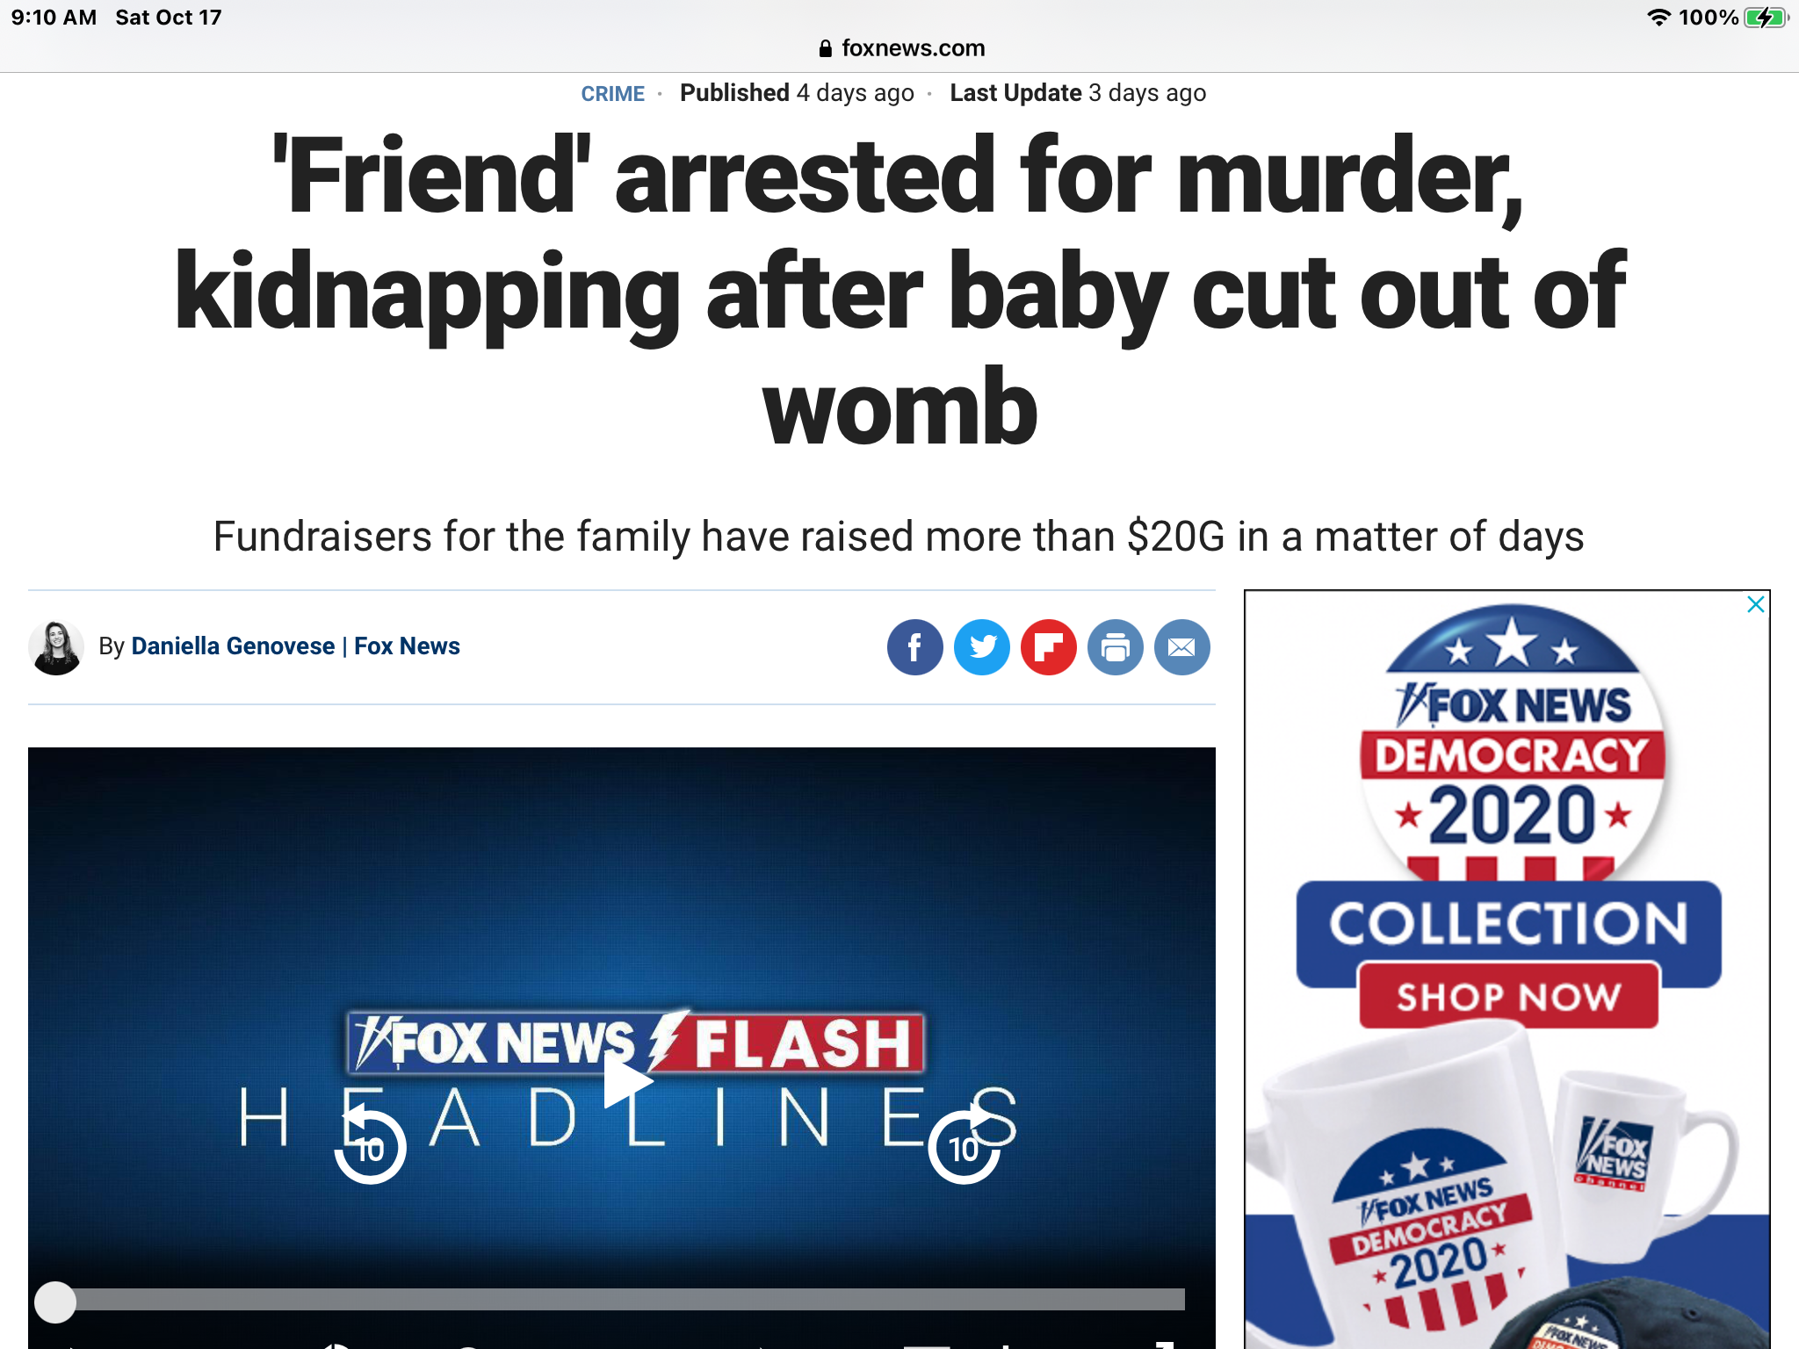The height and width of the screenshot is (1349, 1799).
Task: Click the print article icon
Action: point(1115,647)
